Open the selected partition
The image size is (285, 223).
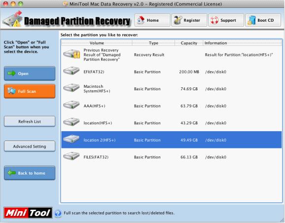pos(30,74)
